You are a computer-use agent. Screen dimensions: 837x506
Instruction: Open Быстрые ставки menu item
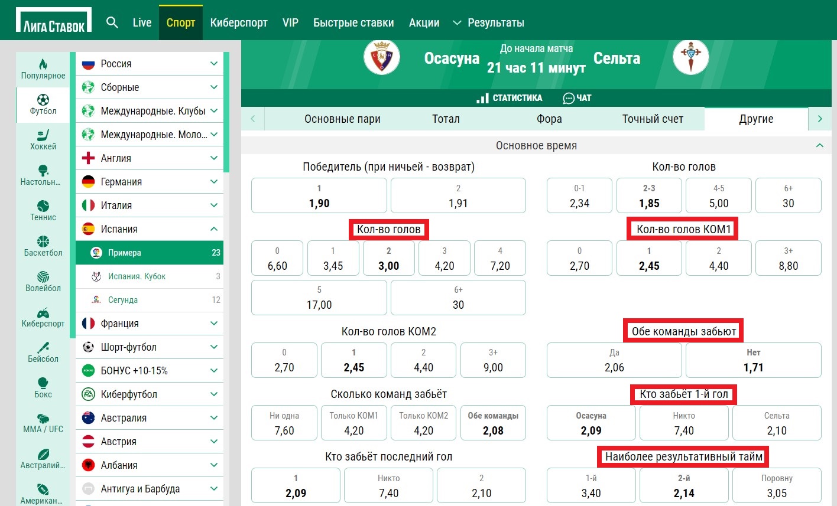click(353, 22)
